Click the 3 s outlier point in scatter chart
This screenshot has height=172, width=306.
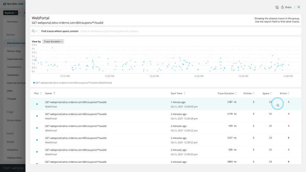point(52,48)
